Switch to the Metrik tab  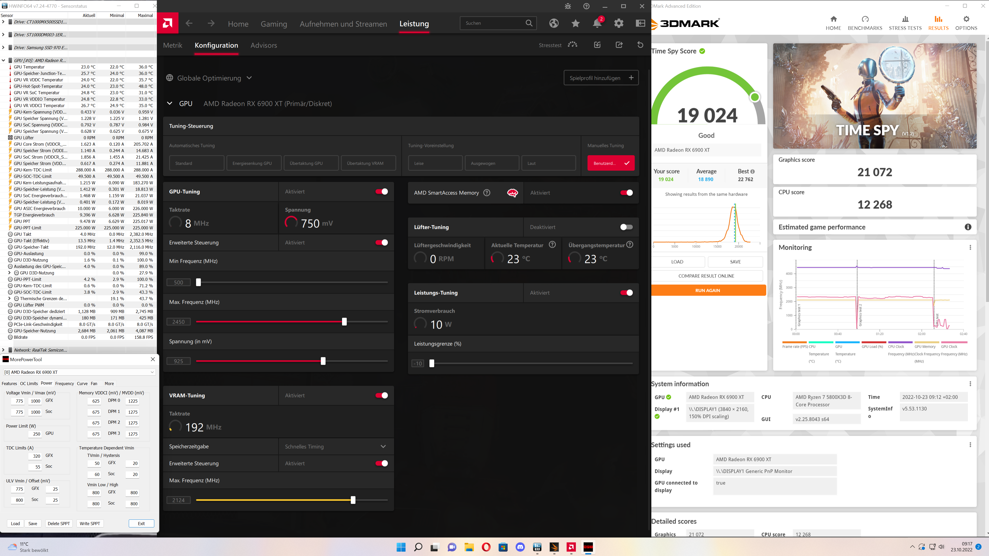tap(172, 45)
